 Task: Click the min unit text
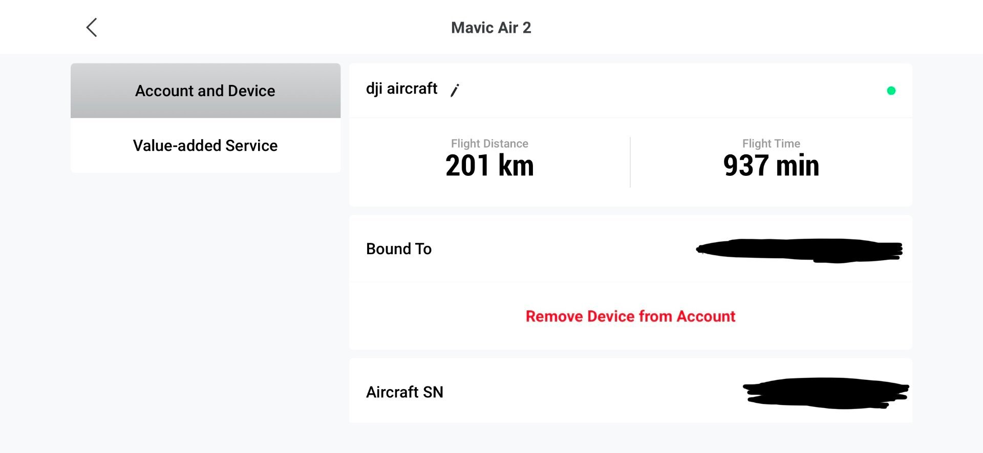[x=798, y=166]
